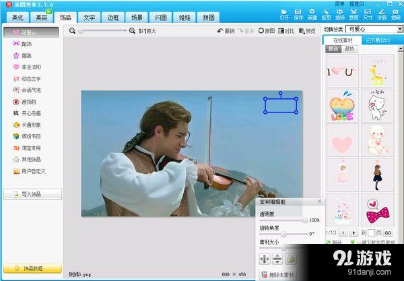Open the 旋转 rotate tool
The image size is (404, 281).
[x=340, y=15]
